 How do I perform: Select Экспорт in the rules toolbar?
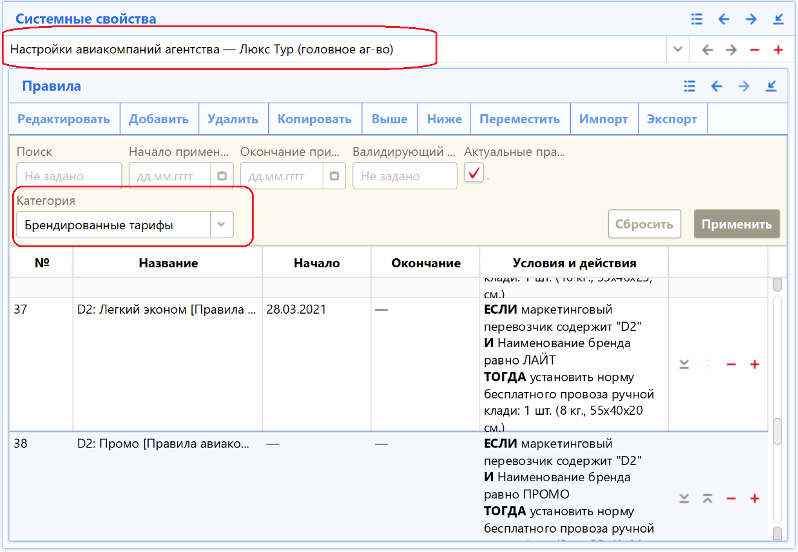672,119
